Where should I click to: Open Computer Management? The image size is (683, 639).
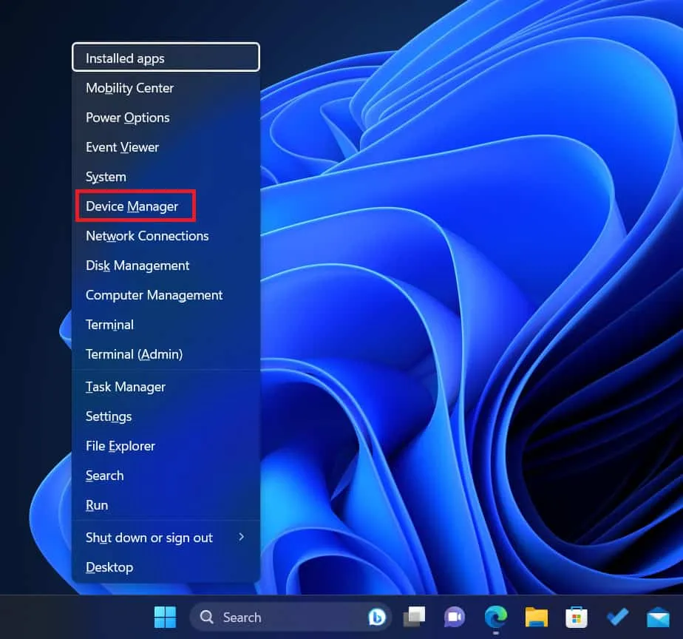pos(166,295)
